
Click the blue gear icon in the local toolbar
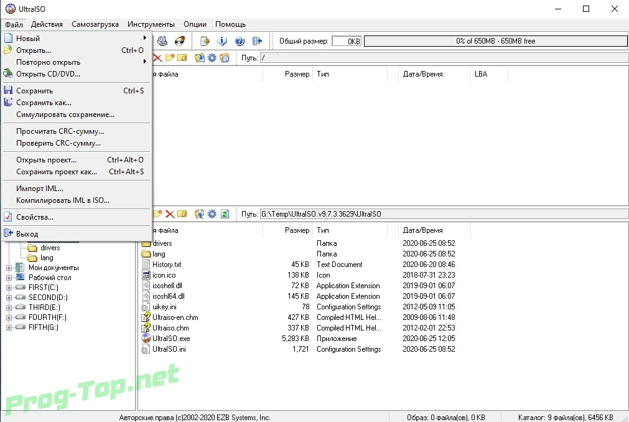[212, 214]
